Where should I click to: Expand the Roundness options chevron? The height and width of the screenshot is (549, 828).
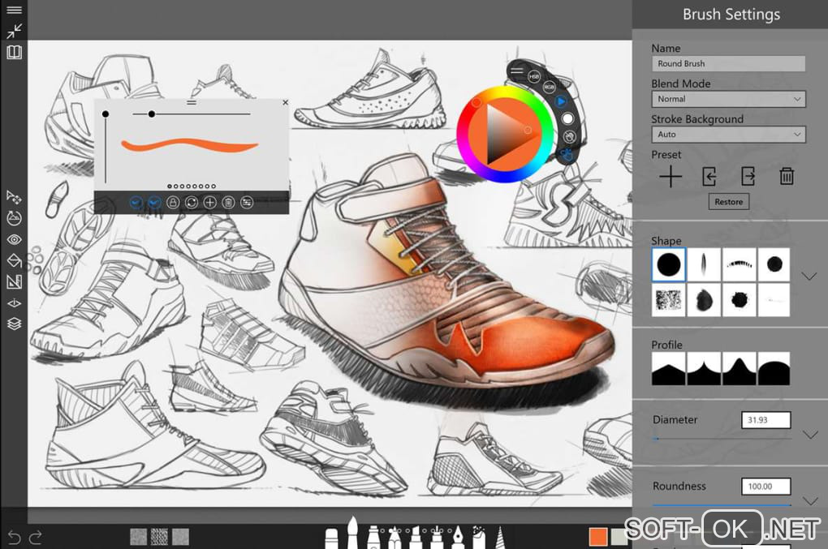810,500
